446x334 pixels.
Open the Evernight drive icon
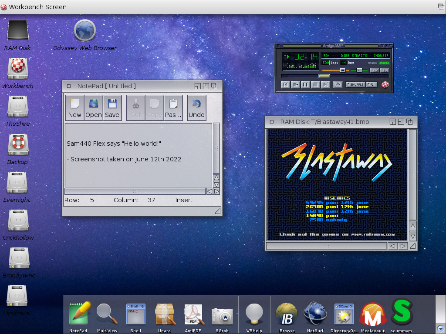[17, 182]
